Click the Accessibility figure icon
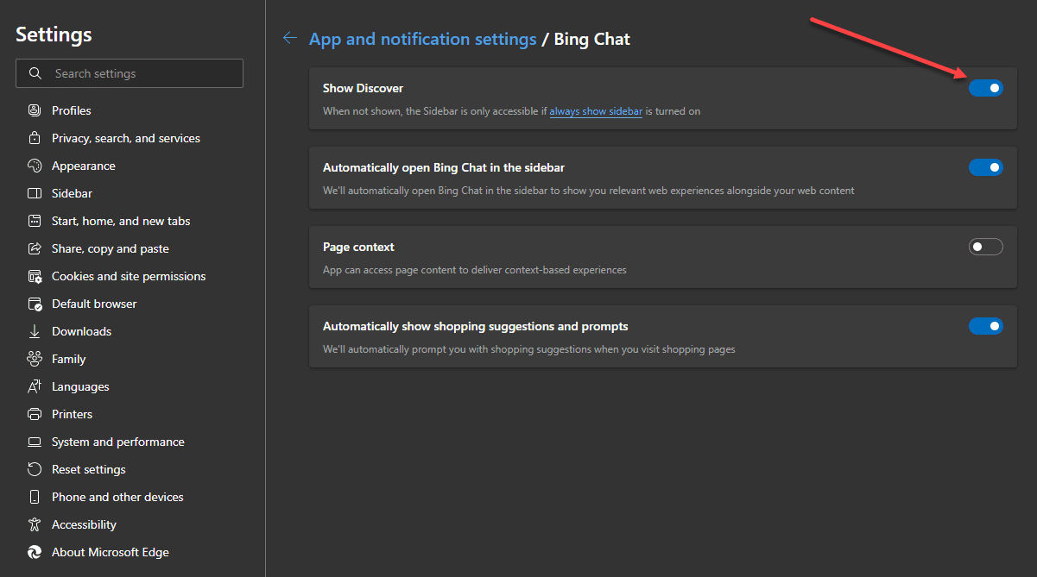This screenshot has width=1037, height=577. tap(35, 524)
